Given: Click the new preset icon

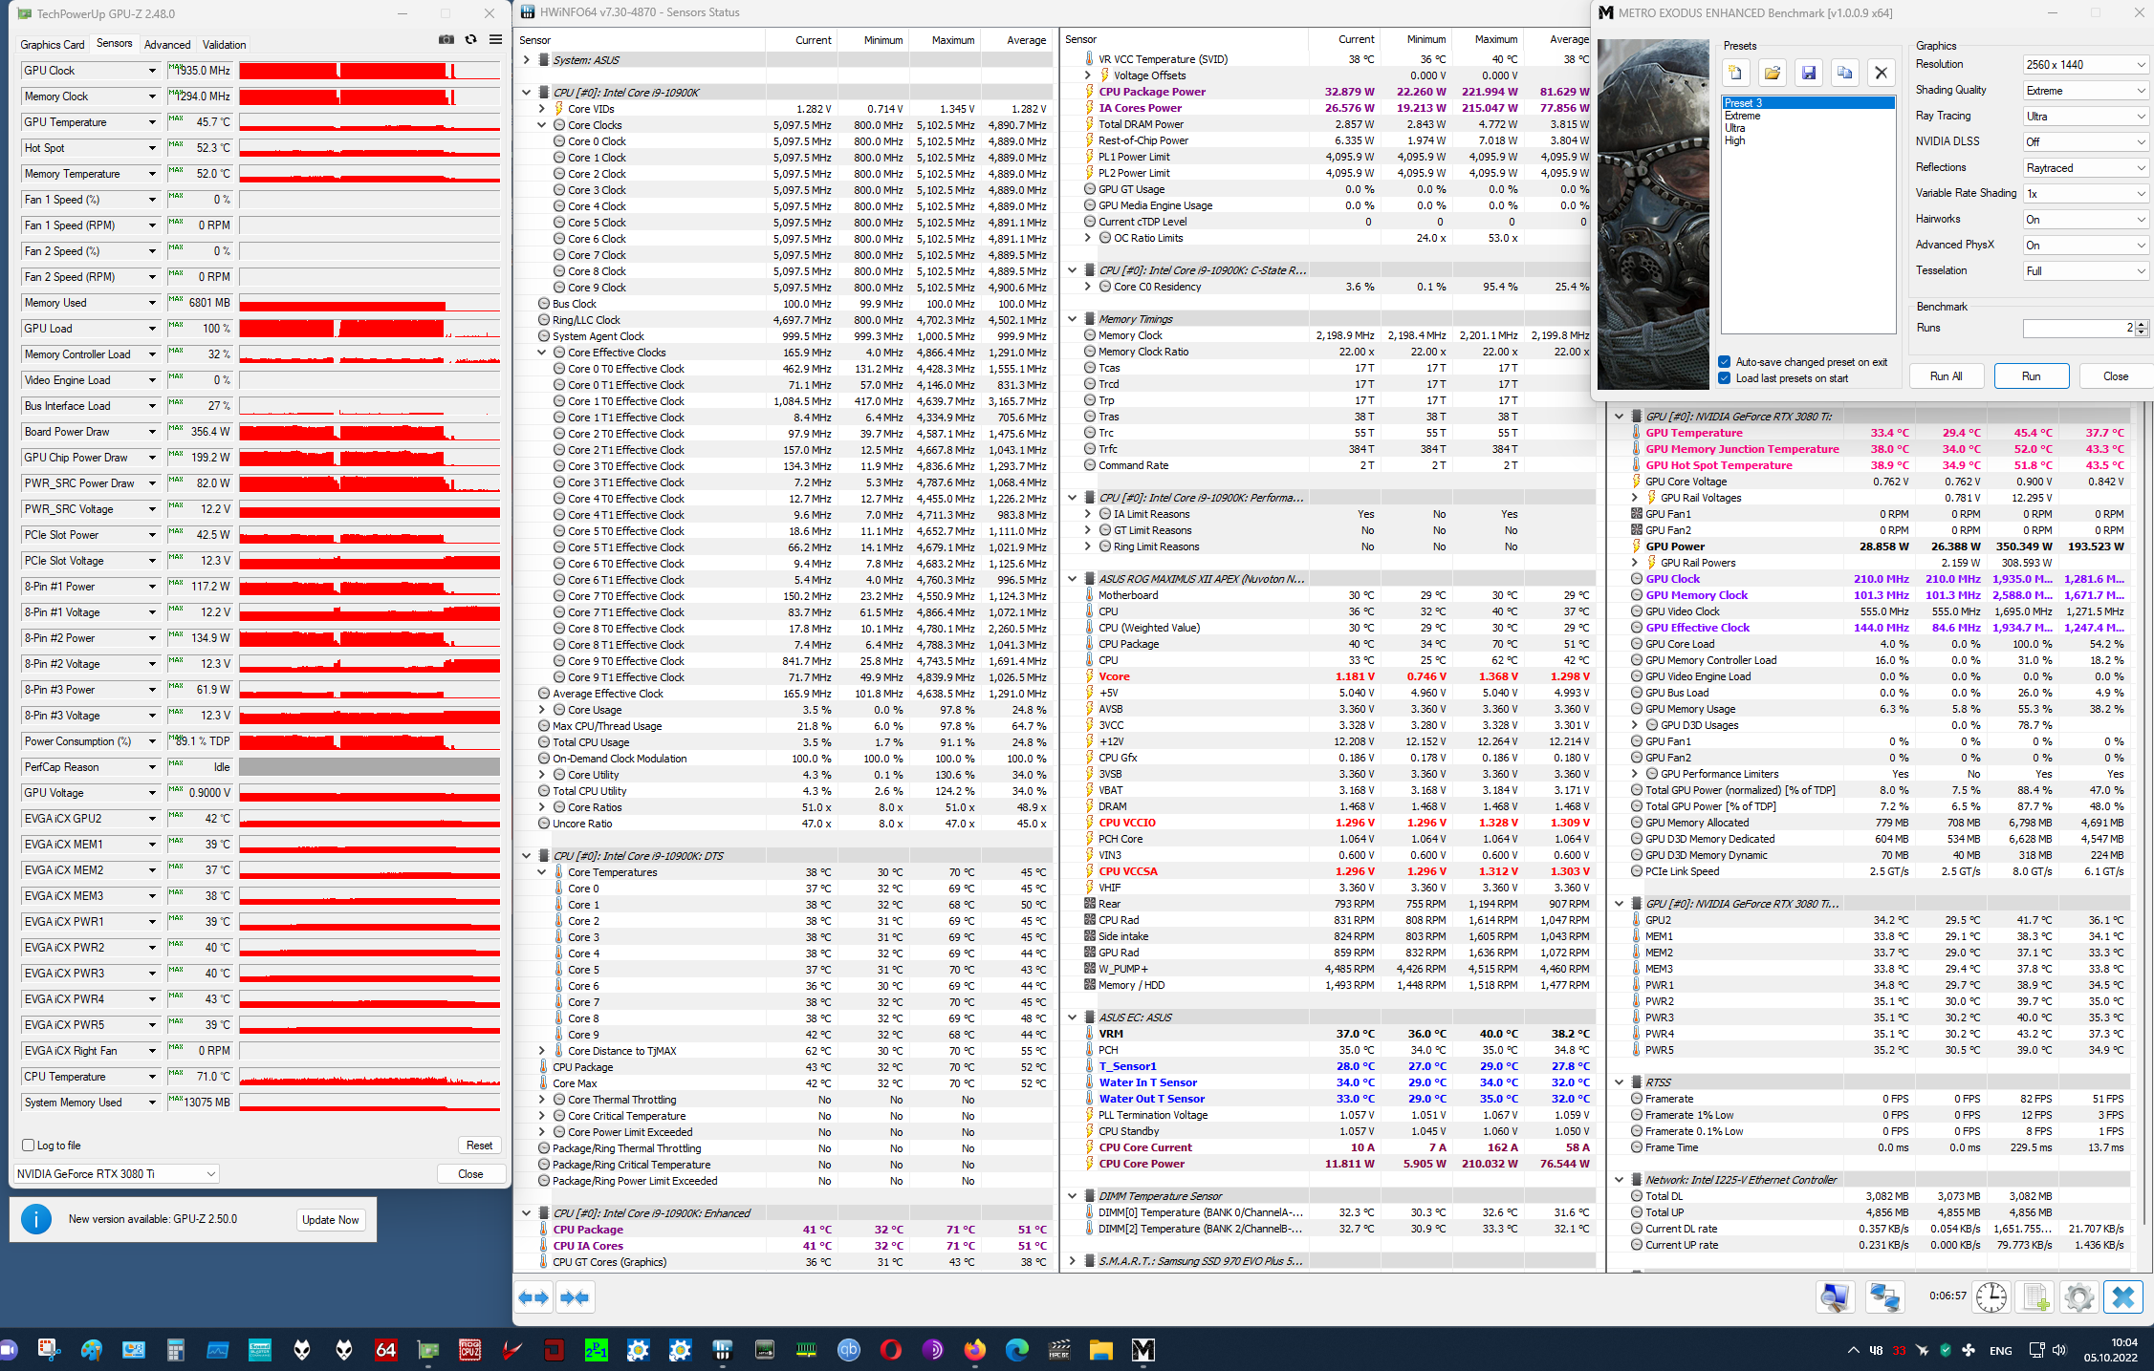Looking at the screenshot, I should [1735, 73].
